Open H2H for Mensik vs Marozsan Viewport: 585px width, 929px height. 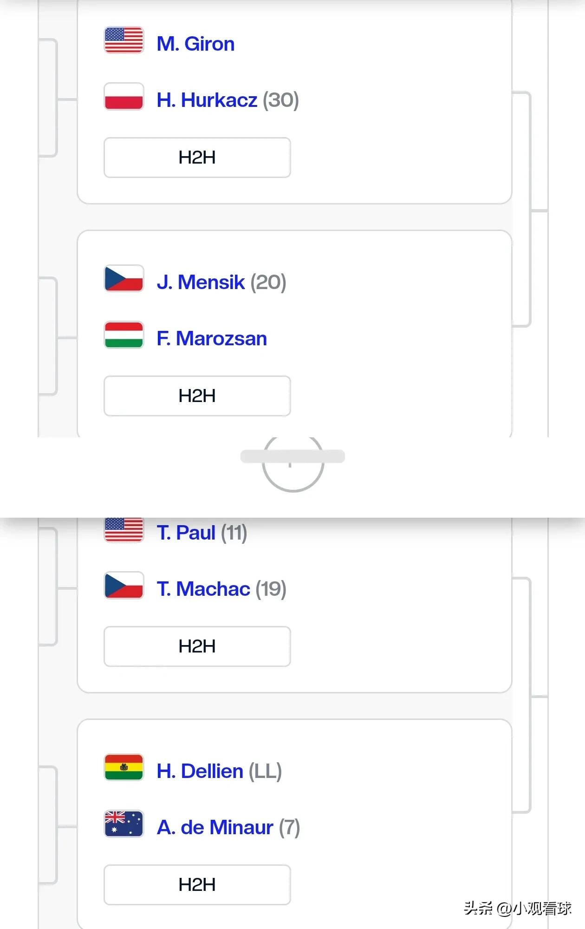pyautogui.click(x=197, y=396)
